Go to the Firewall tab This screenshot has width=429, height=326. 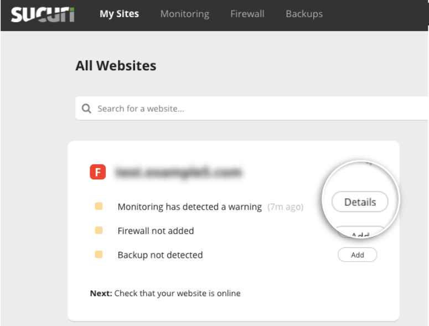click(247, 14)
